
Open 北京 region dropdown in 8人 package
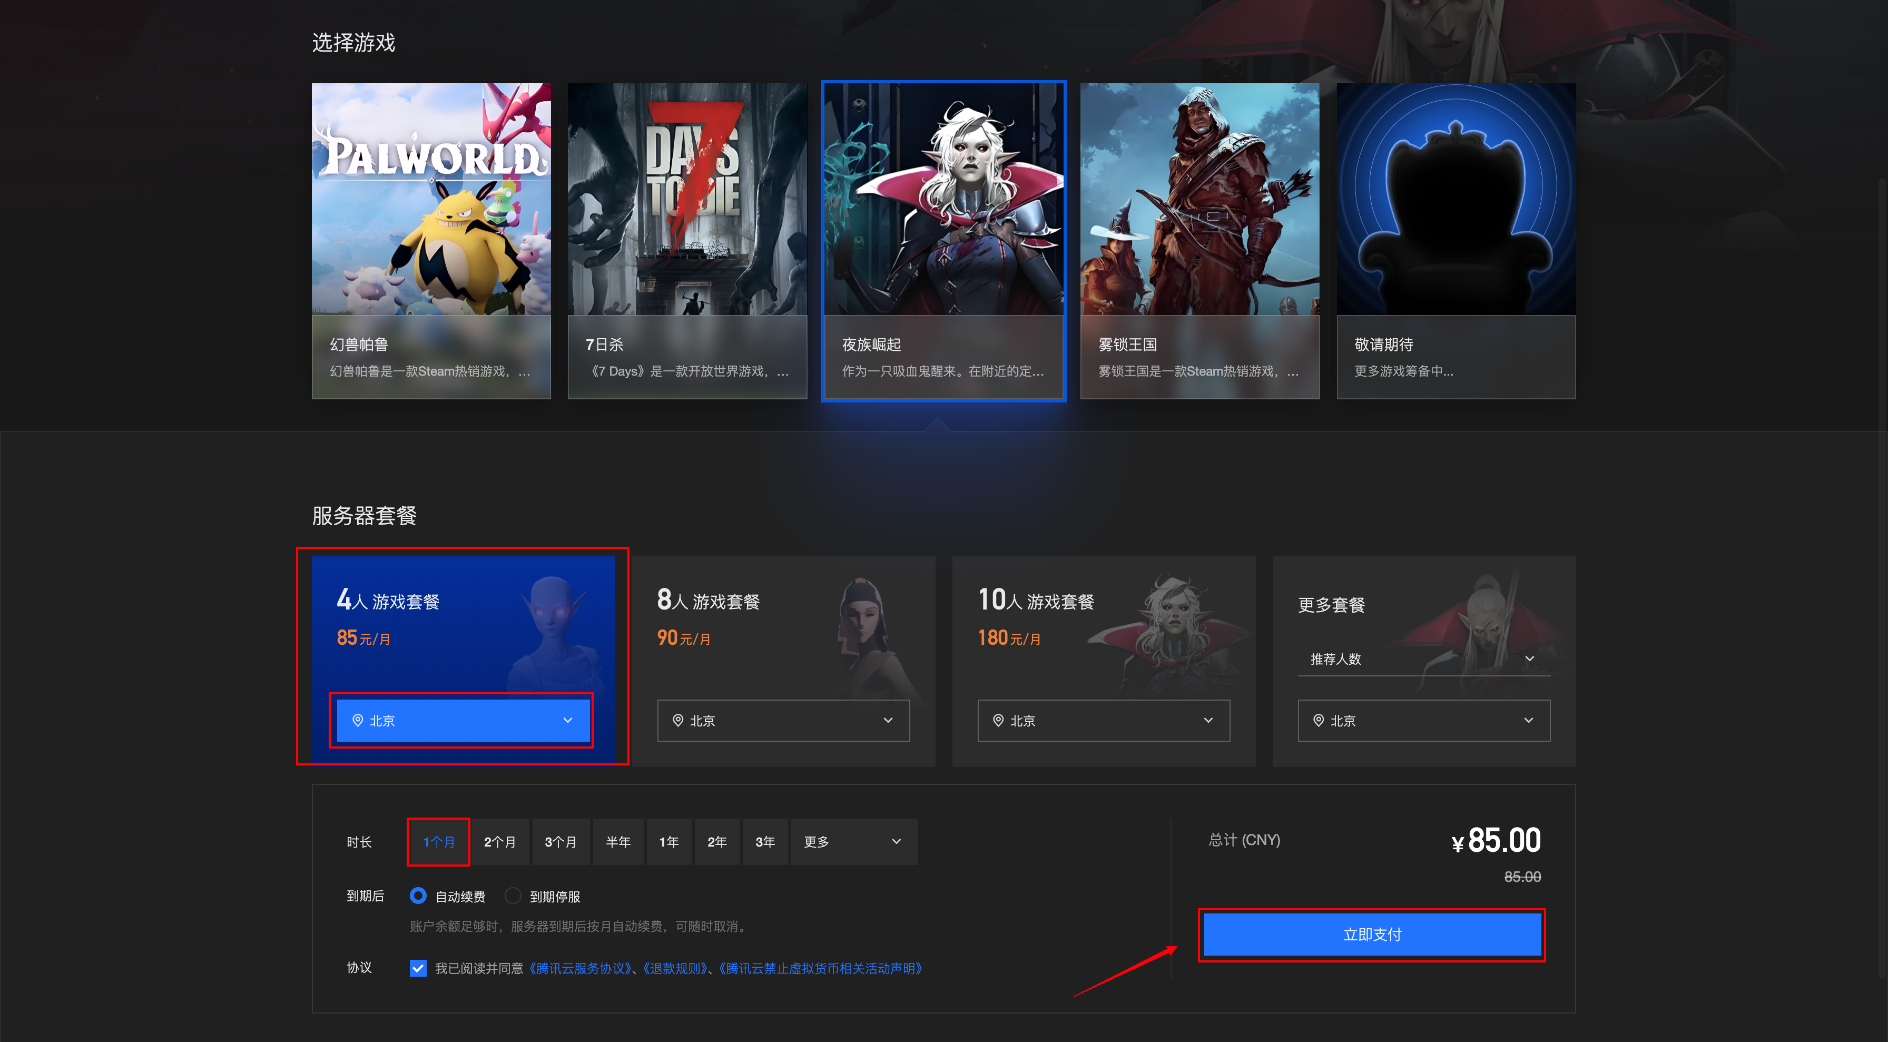[783, 720]
